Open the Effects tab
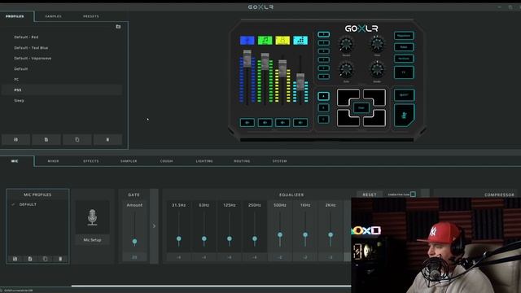The height and width of the screenshot is (293, 521). click(90, 161)
